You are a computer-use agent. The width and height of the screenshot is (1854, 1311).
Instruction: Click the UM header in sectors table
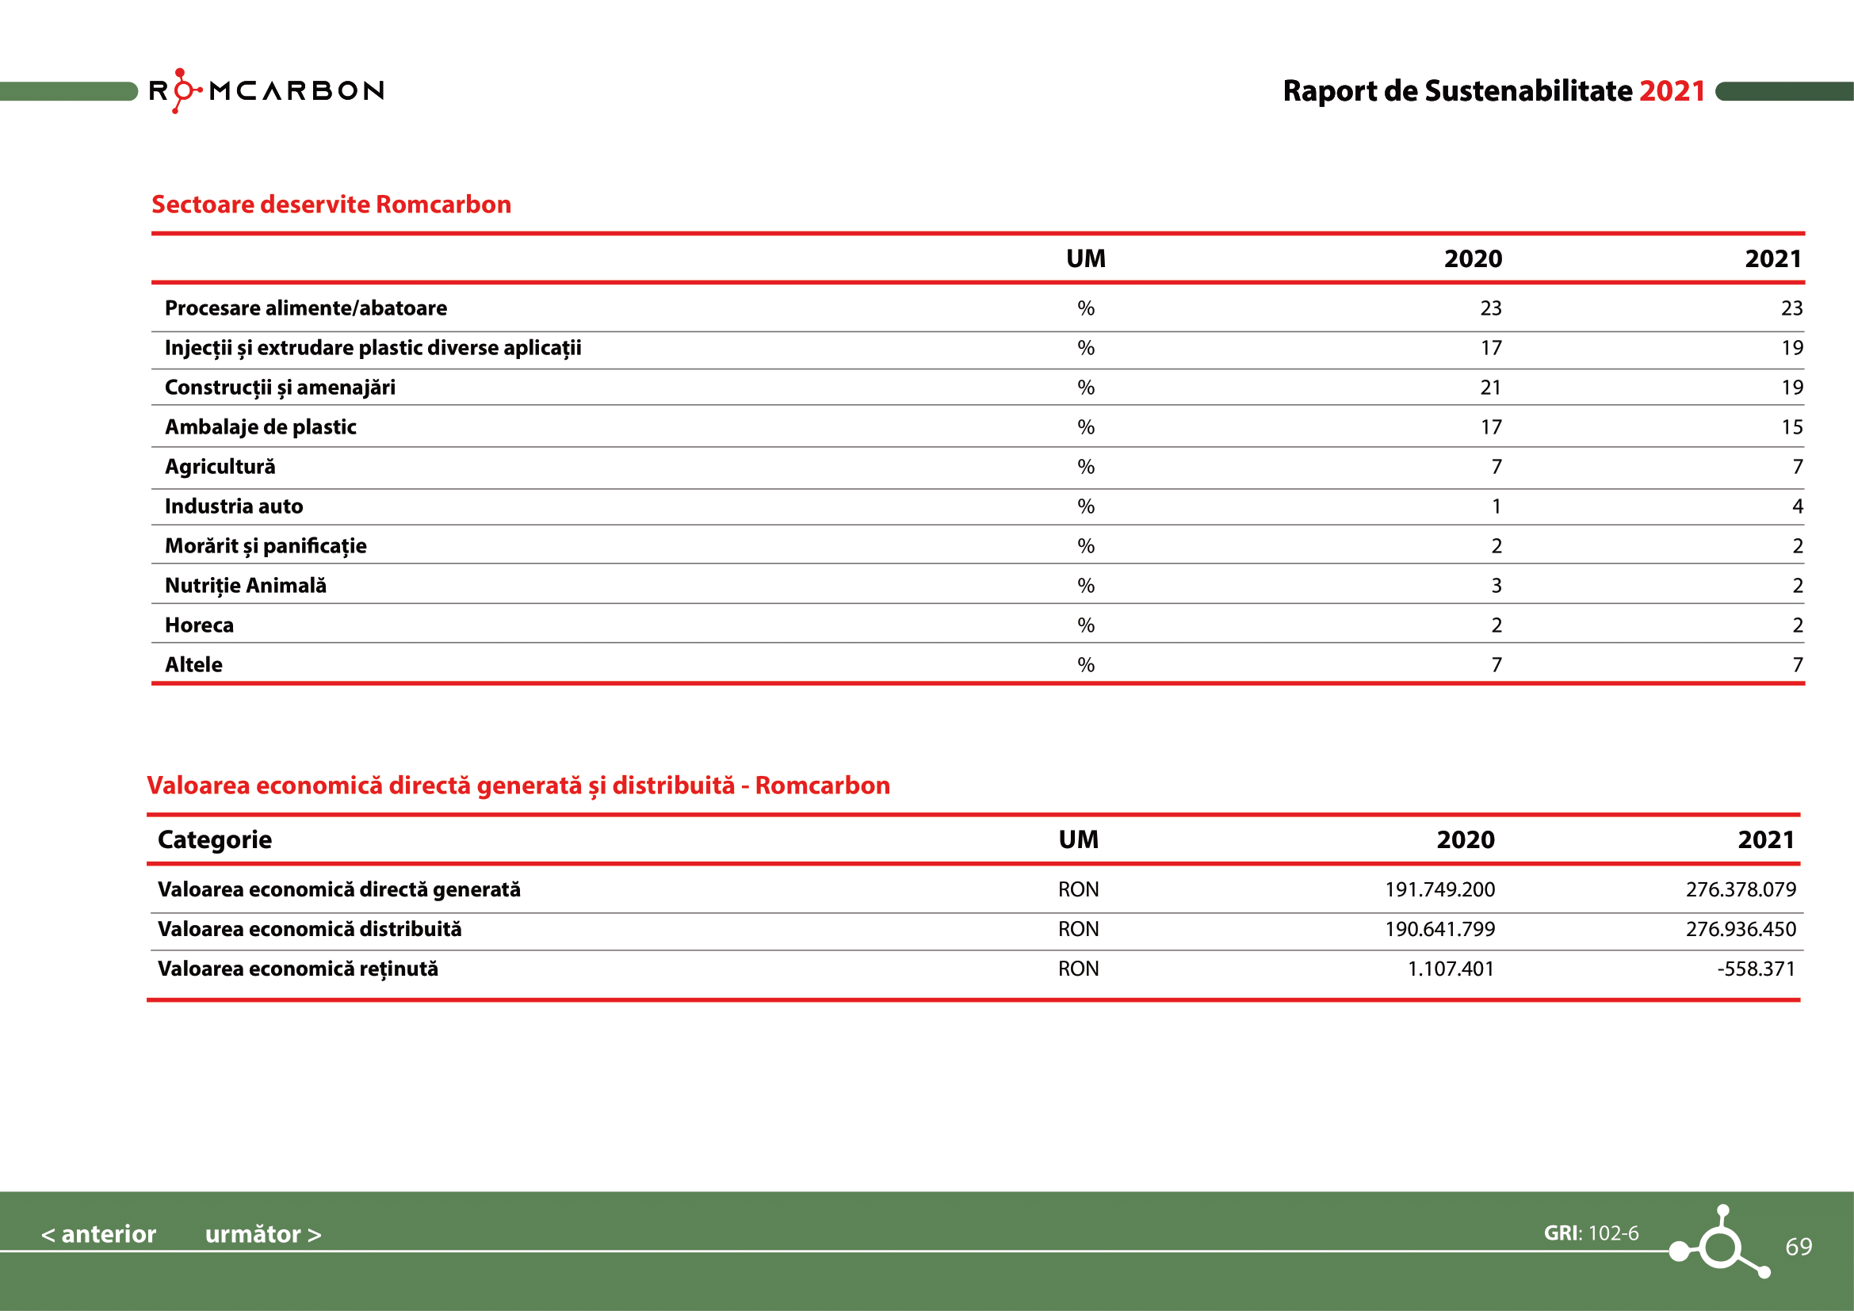(1085, 259)
